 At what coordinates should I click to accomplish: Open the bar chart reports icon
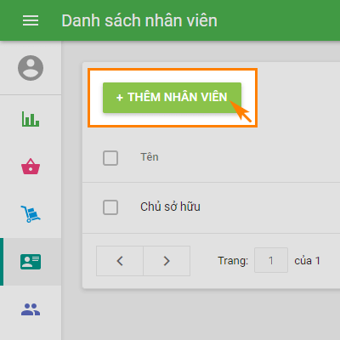pyautogui.click(x=31, y=119)
